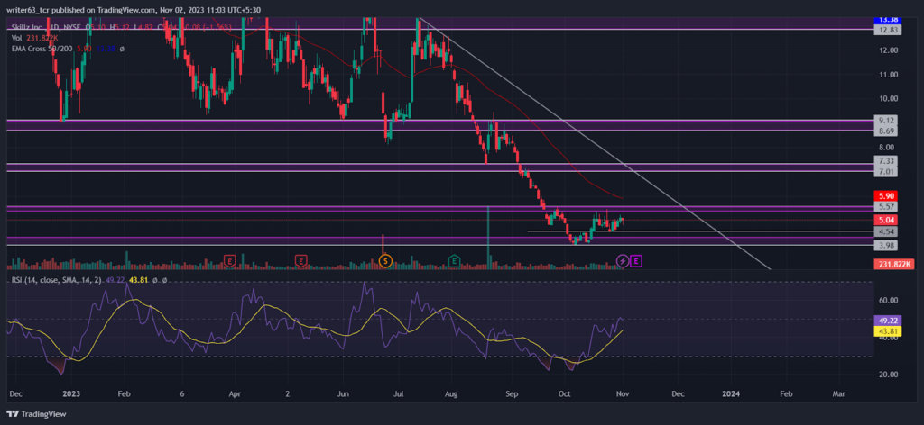The image size is (924, 425).
Task: Select the EMA Cross 50/200 legend
Action: (42, 49)
